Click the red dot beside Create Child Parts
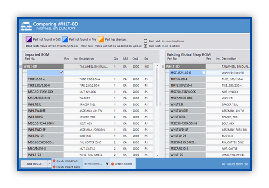The width and height of the screenshot is (269, 188). (x=54, y=161)
